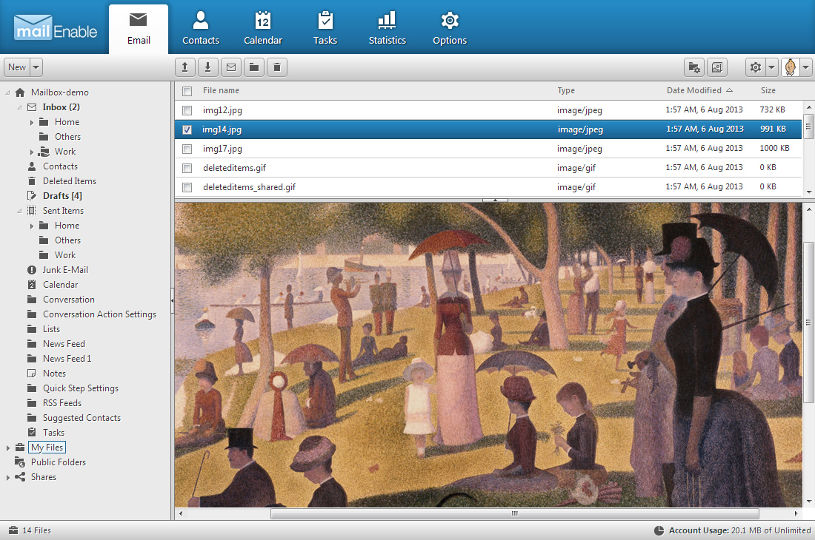Click the sidebar collapse handle
The height and width of the screenshot is (540, 815).
coord(172,300)
